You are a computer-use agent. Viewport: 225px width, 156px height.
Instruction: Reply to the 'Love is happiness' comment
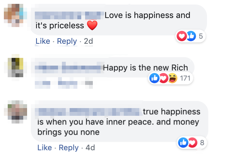click(67, 41)
